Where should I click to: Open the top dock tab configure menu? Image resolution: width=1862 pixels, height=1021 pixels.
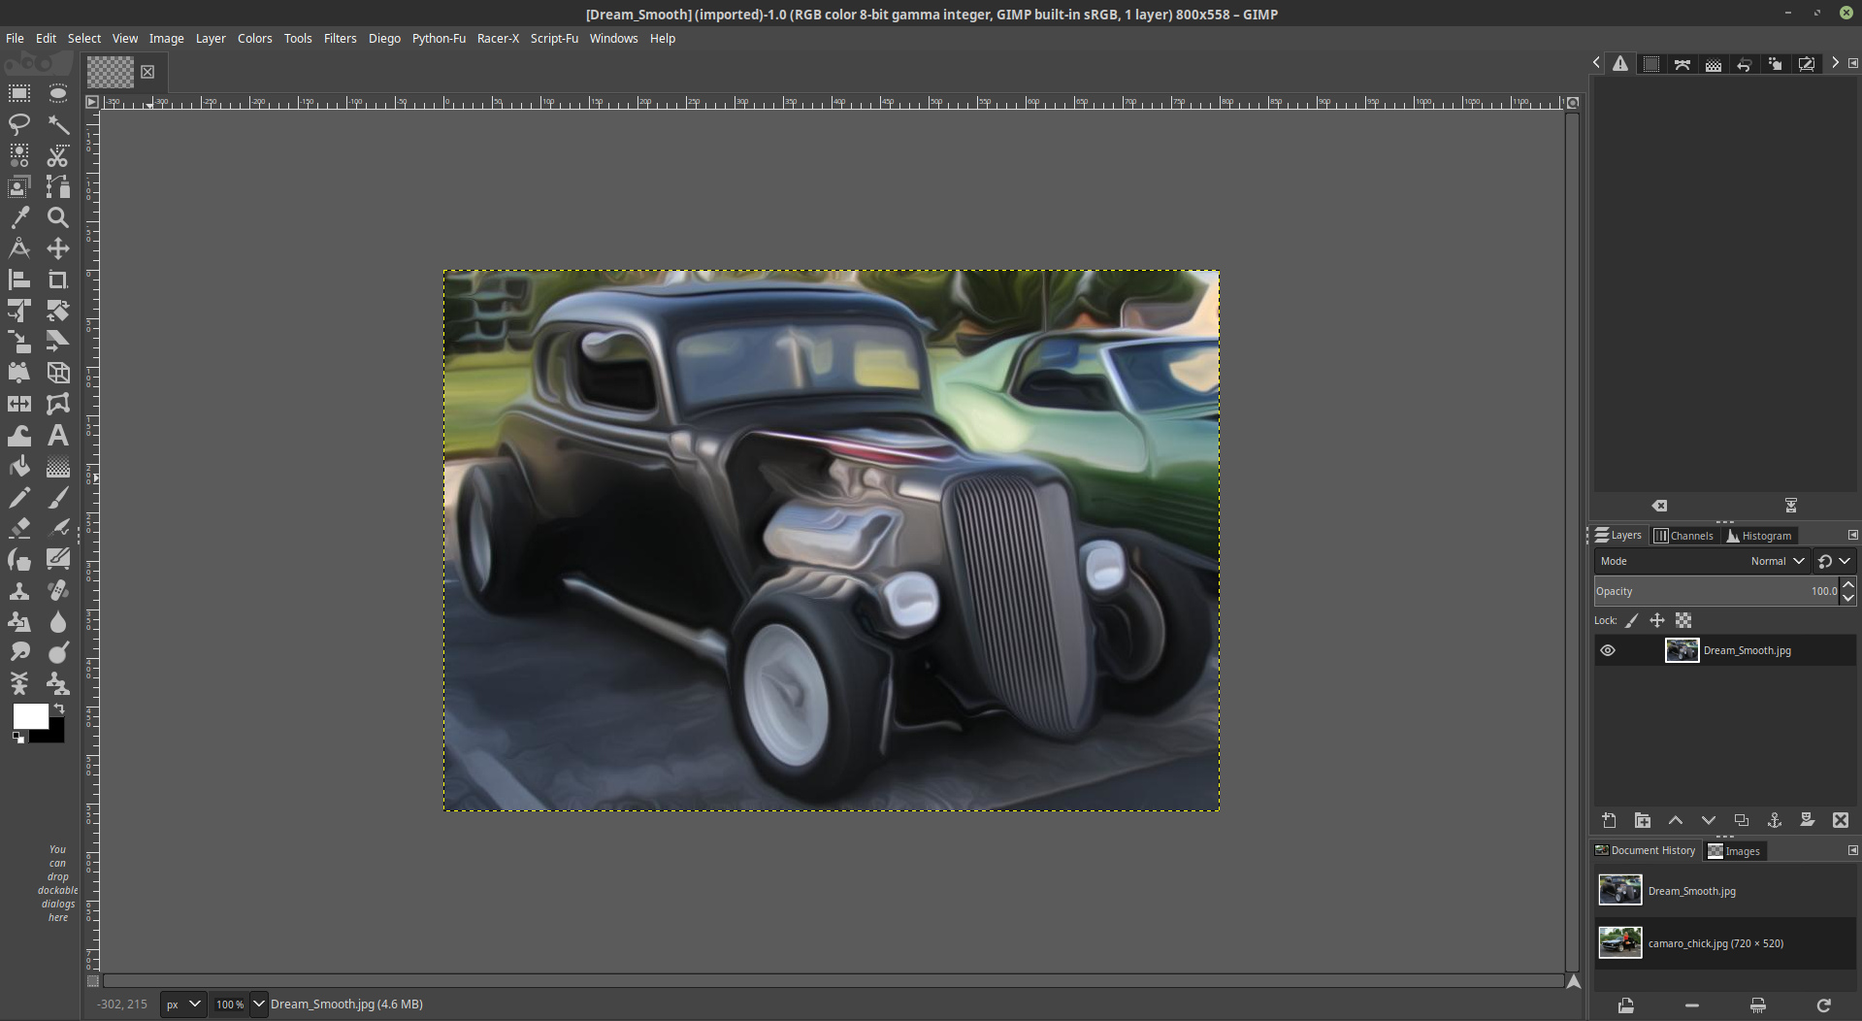(x=1852, y=63)
